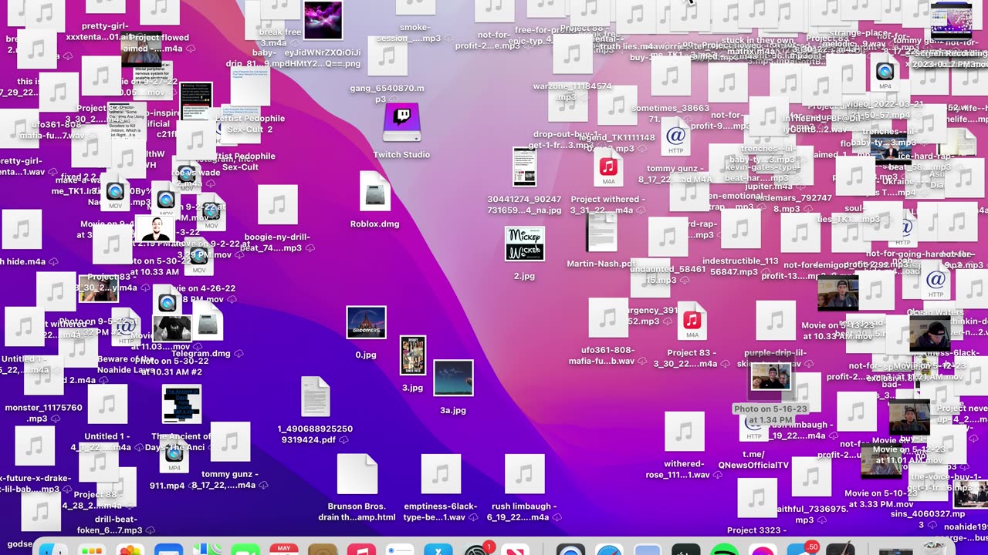Click cloud download icon beside Telegram.dmg
988x555 pixels.
[x=239, y=354]
